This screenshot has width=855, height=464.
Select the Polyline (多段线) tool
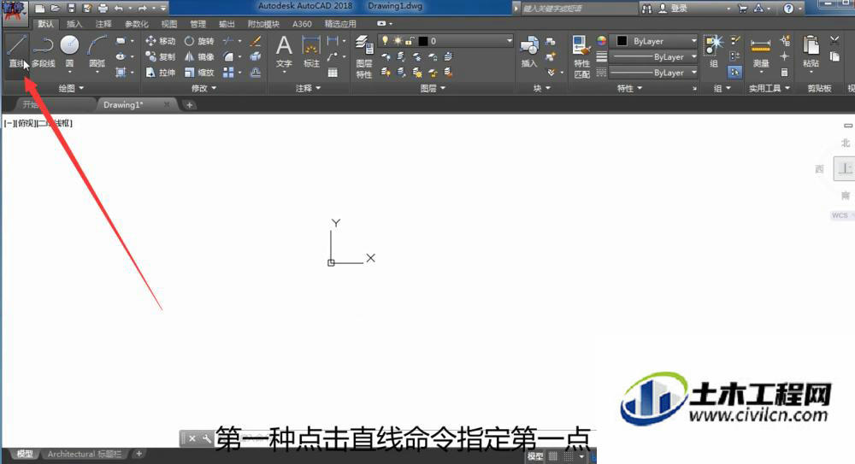43,52
